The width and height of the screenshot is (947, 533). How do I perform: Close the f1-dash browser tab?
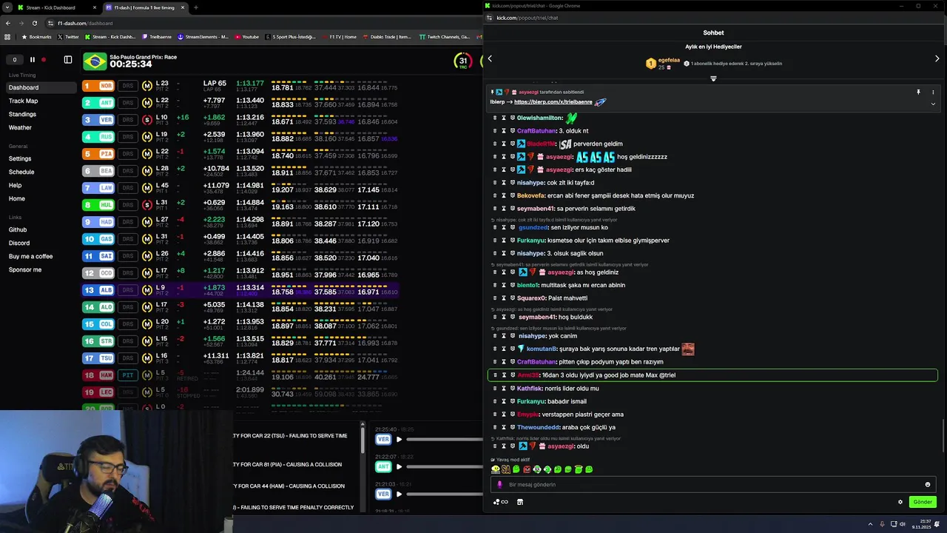coord(183,7)
